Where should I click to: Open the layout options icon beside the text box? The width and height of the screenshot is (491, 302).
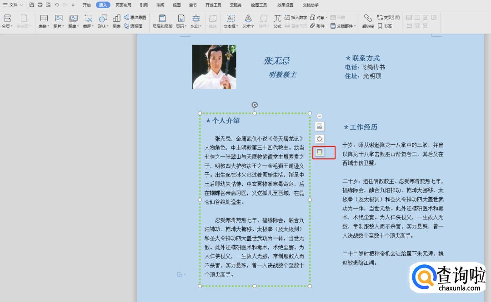pyautogui.click(x=320, y=126)
